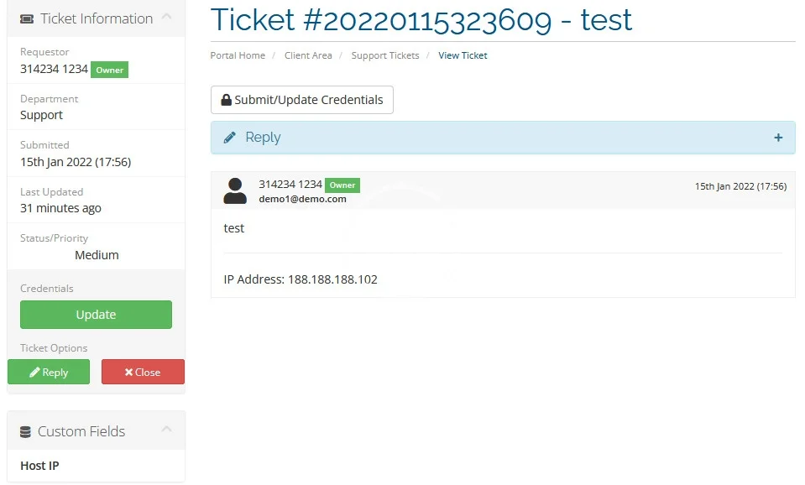The height and width of the screenshot is (485, 805).
Task: Collapse the Ticket Information panel chevron
Action: pos(166,17)
